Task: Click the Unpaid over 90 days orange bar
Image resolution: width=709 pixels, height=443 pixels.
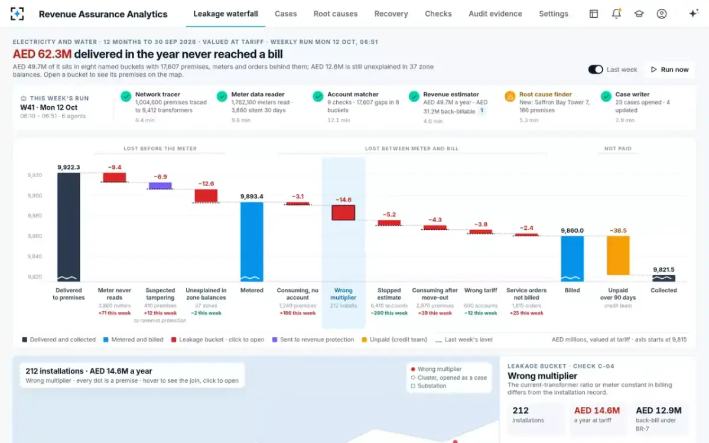Action: coord(618,256)
